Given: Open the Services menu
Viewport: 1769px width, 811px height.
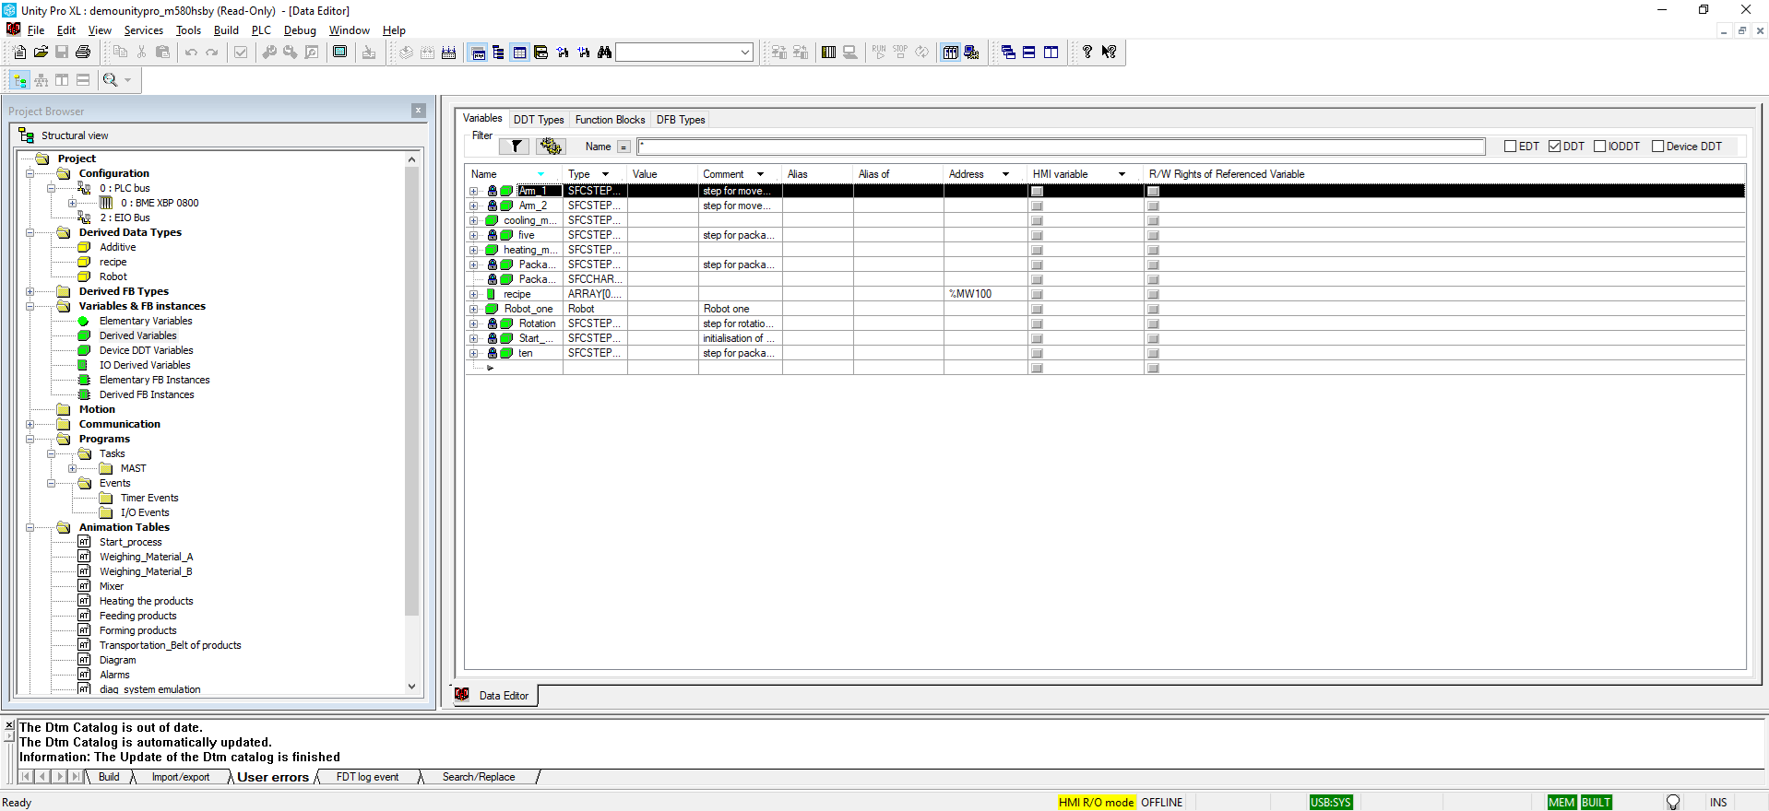Looking at the screenshot, I should [x=144, y=30].
